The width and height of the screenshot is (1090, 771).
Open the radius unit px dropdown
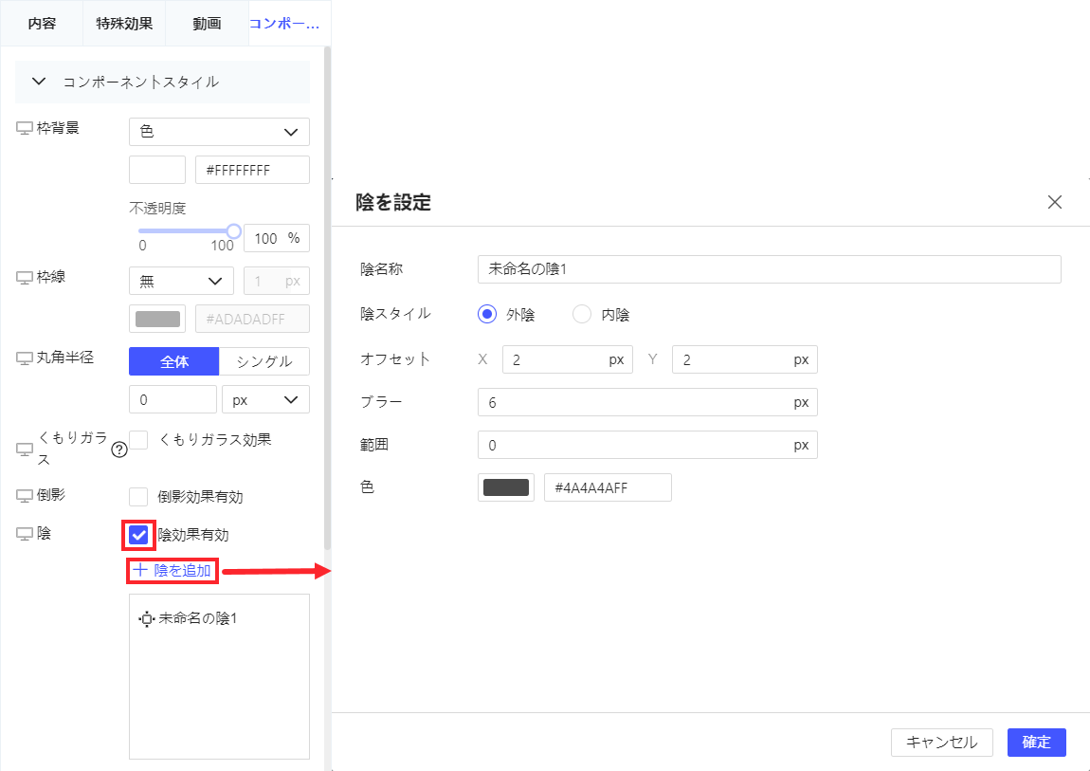click(265, 400)
